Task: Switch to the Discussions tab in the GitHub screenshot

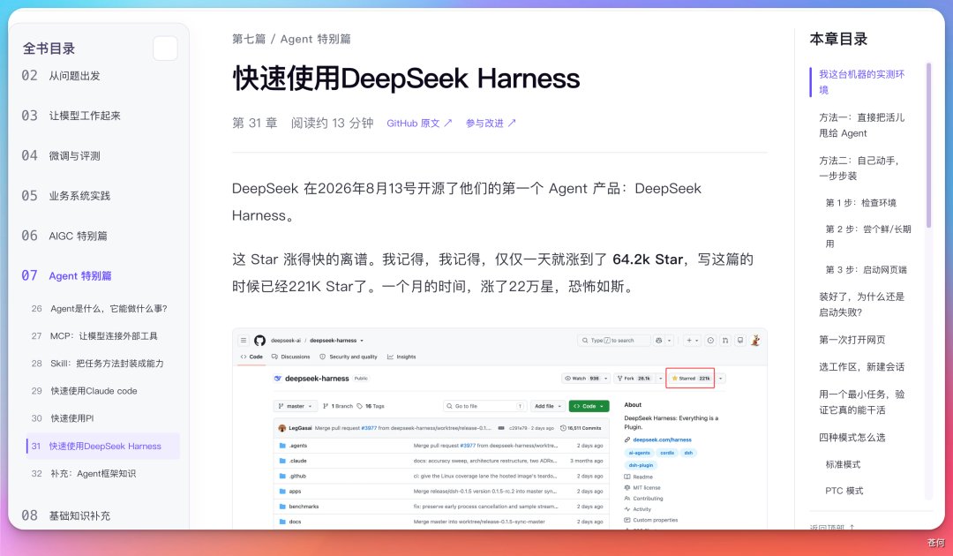Action: click(x=290, y=357)
